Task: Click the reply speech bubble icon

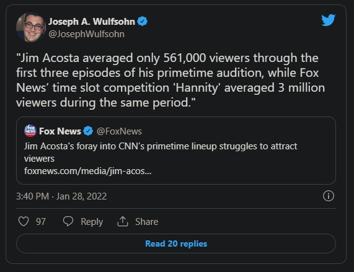Action: pos(68,221)
